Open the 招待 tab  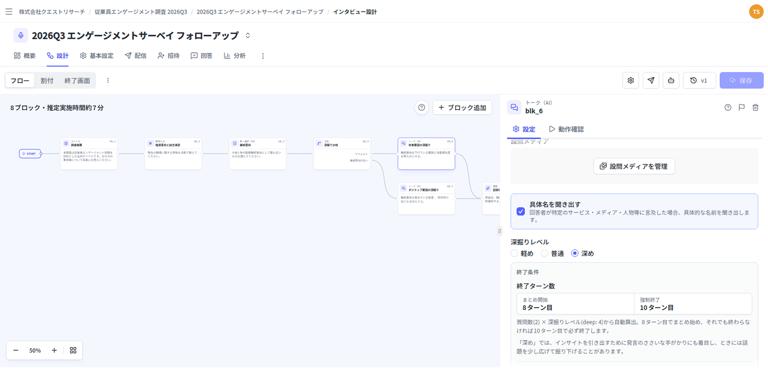[x=168, y=56]
